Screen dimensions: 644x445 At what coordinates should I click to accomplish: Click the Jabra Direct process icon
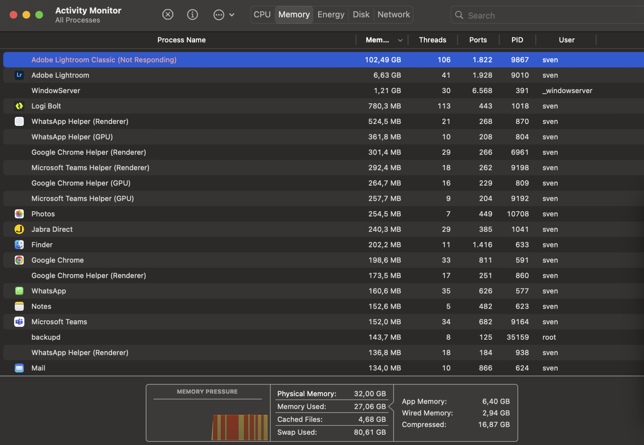pyautogui.click(x=19, y=229)
